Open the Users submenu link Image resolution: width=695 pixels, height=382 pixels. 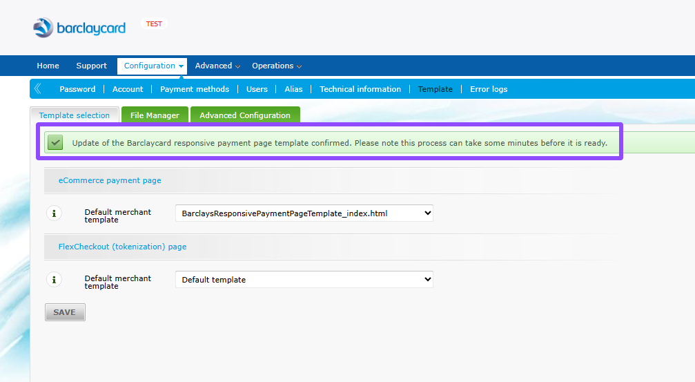257,89
